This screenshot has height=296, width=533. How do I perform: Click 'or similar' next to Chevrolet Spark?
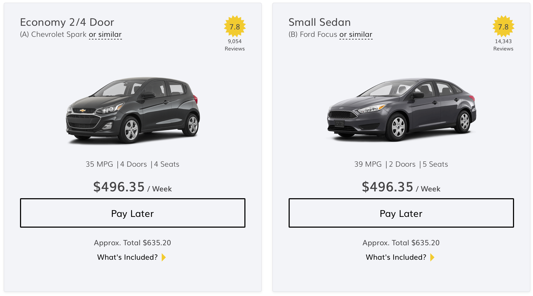[105, 34]
